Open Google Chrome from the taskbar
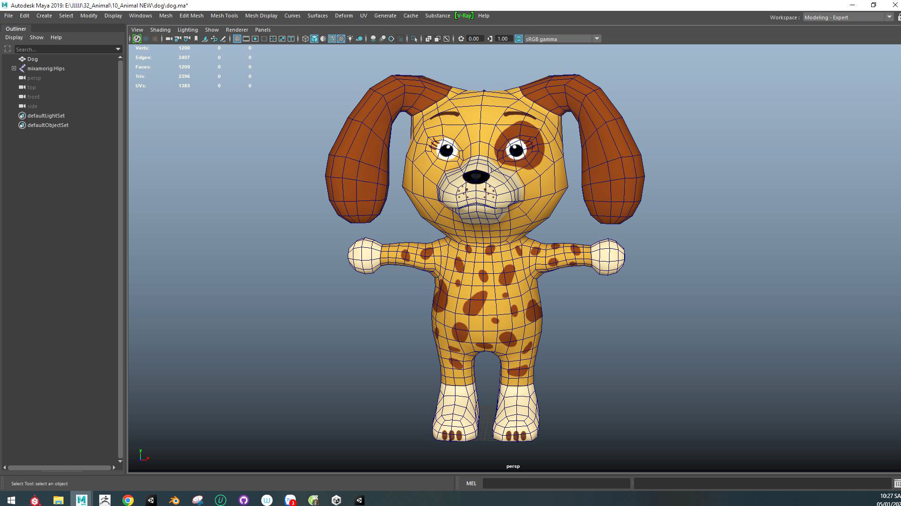Screen dimensions: 901x506 click(128, 500)
